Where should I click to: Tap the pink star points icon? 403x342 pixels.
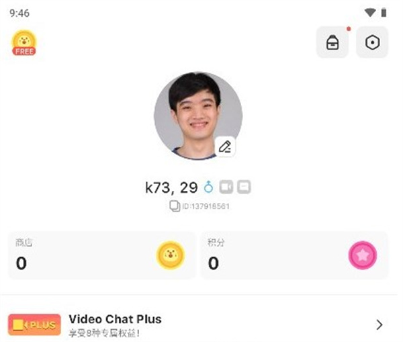(363, 255)
